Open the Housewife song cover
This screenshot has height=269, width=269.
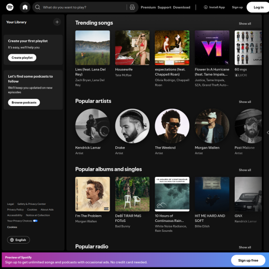[132, 48]
